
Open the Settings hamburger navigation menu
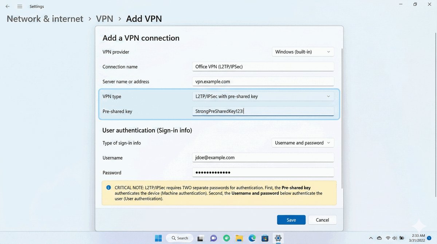(x=20, y=6)
